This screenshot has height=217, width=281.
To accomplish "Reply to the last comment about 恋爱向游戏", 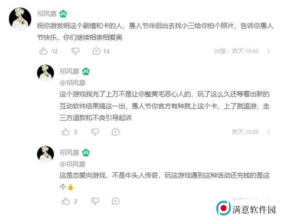I will tap(116, 201).
